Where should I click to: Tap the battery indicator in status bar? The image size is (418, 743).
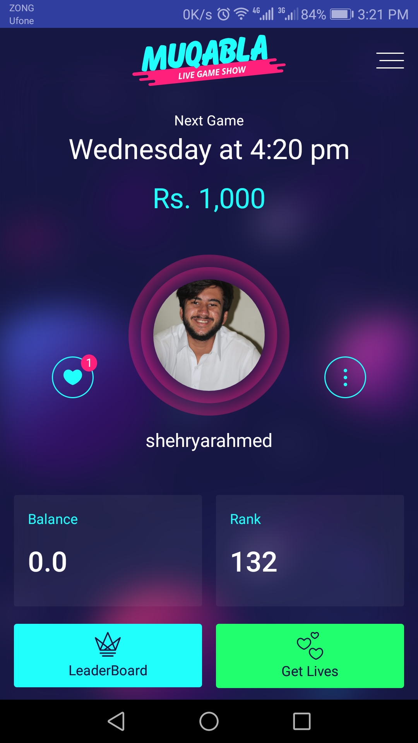tap(342, 14)
